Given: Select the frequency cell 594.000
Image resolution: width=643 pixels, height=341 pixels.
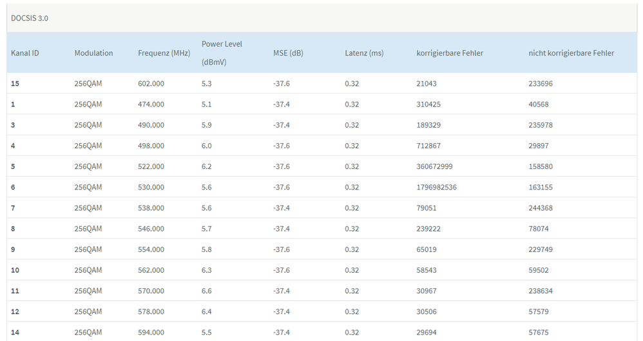Looking at the screenshot, I should [x=151, y=333].
